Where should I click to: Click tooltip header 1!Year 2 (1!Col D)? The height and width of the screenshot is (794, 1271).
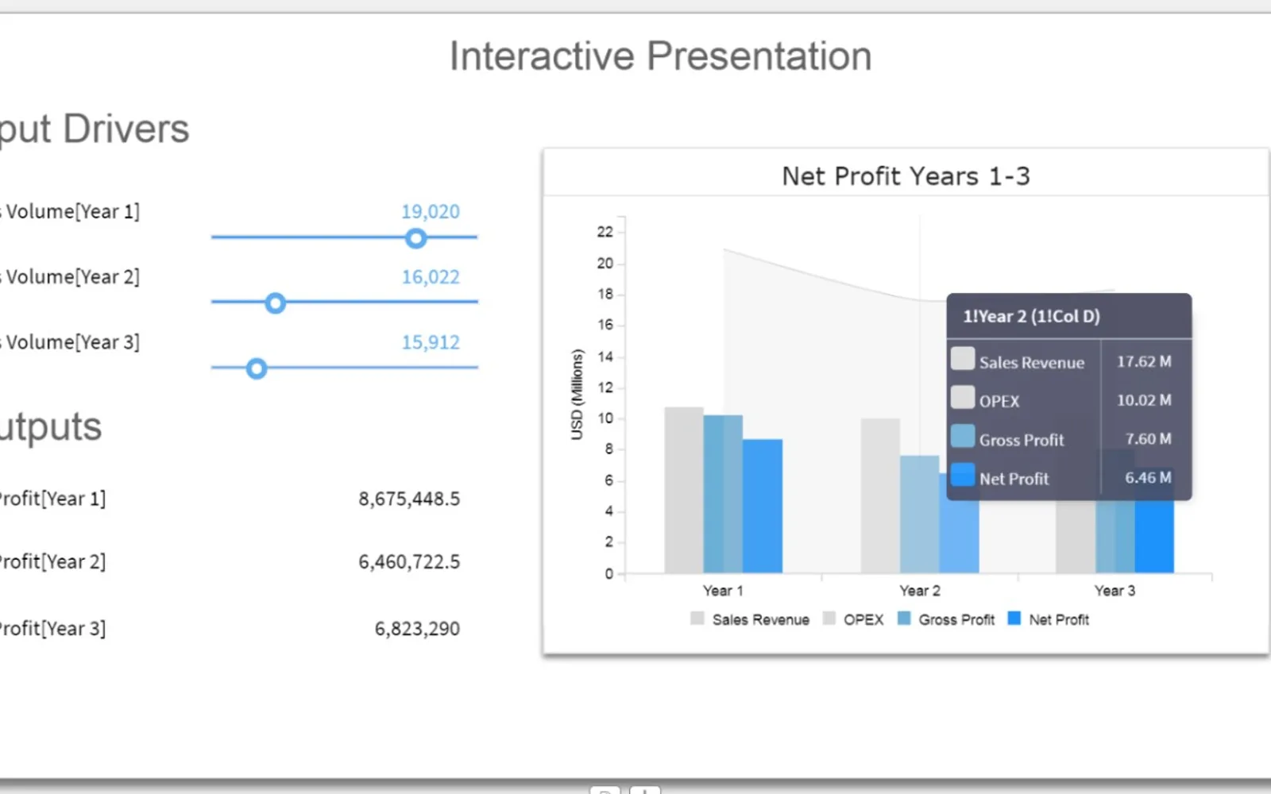(x=1031, y=316)
